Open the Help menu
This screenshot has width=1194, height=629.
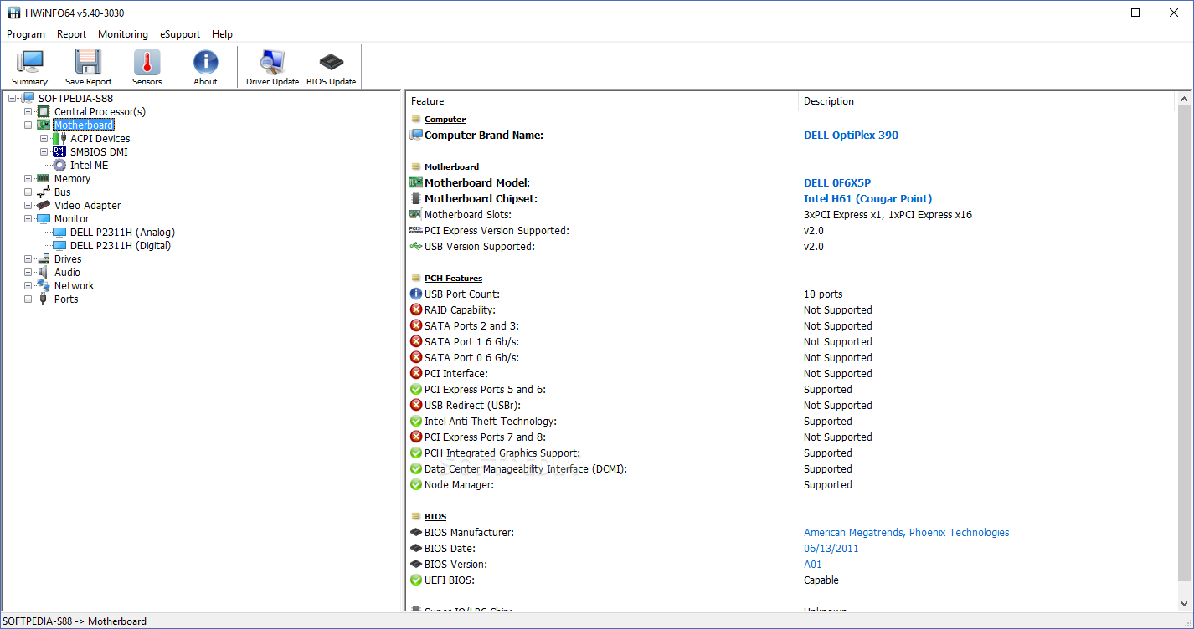[x=222, y=34]
